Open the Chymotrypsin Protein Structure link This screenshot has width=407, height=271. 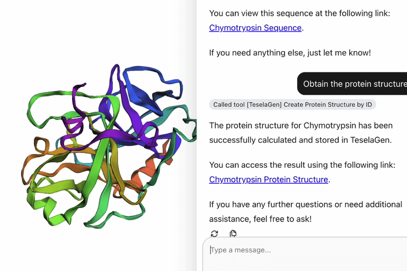(269, 179)
